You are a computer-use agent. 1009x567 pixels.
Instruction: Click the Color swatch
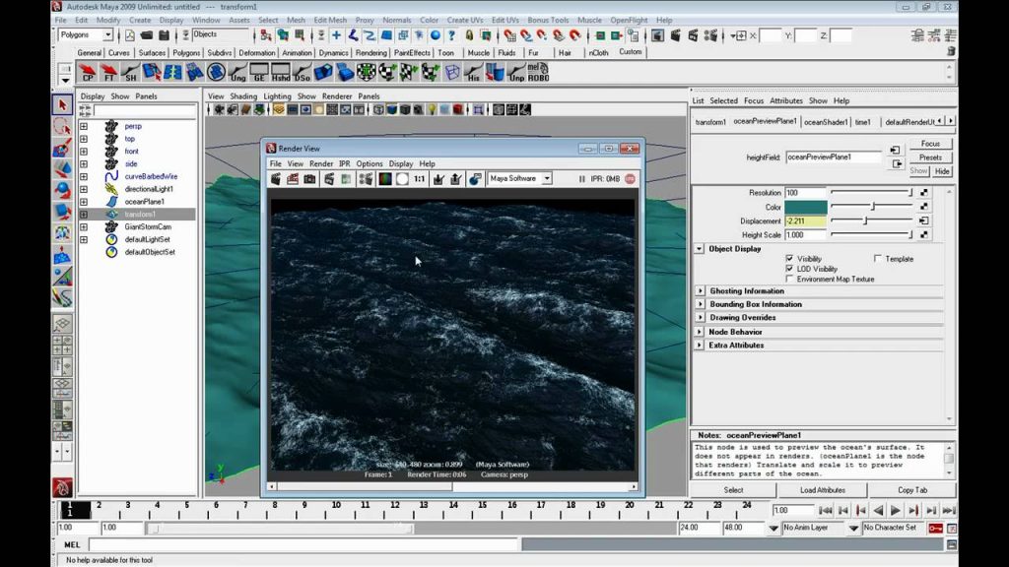[806, 207]
